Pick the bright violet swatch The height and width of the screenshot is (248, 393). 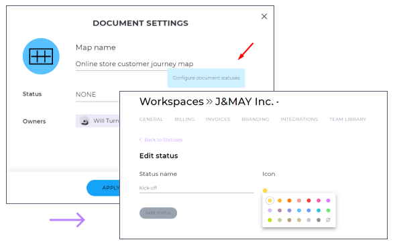[329, 201]
